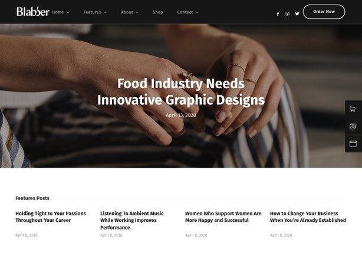362x253 pixels.
Task: Open the Shop menu item
Action: click(157, 12)
